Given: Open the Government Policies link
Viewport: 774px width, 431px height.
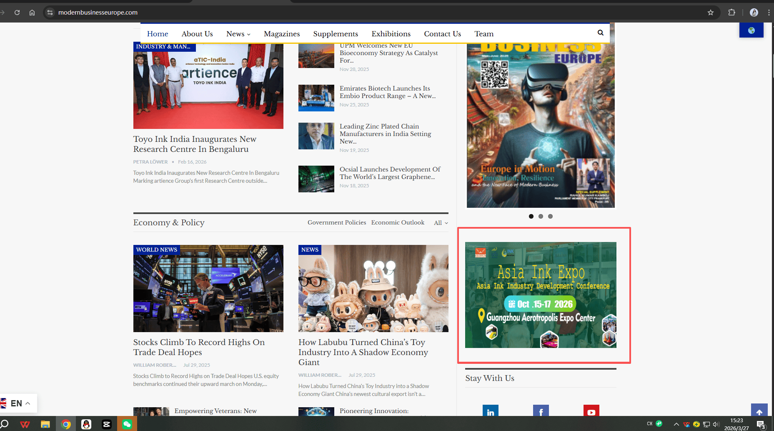Looking at the screenshot, I should click(x=337, y=222).
